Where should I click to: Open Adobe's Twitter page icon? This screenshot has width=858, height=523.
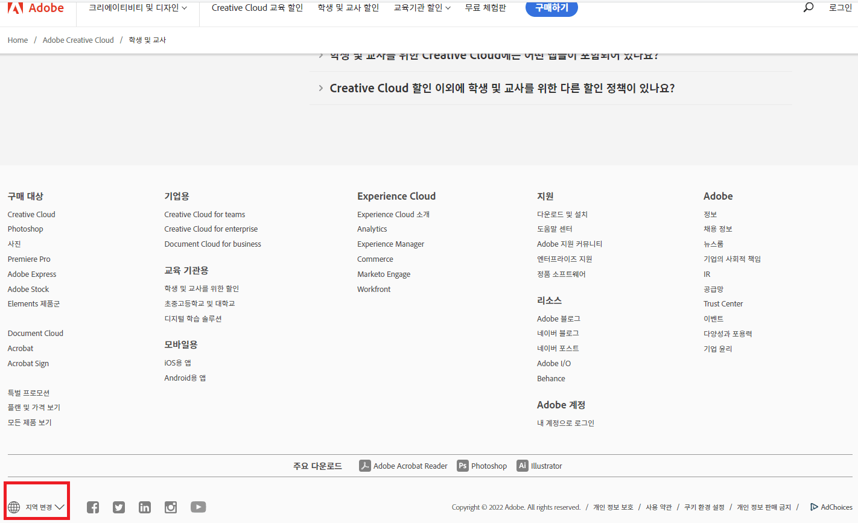tap(119, 507)
